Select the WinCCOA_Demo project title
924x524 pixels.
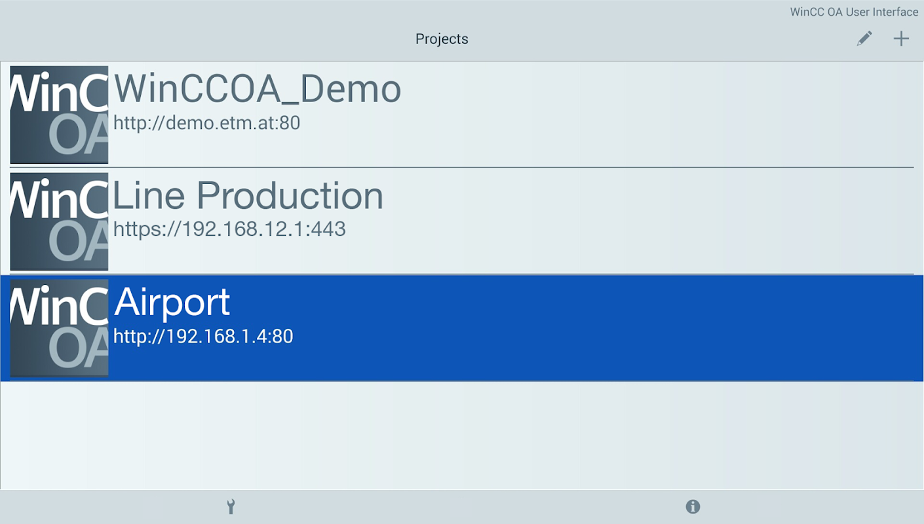[x=258, y=90]
